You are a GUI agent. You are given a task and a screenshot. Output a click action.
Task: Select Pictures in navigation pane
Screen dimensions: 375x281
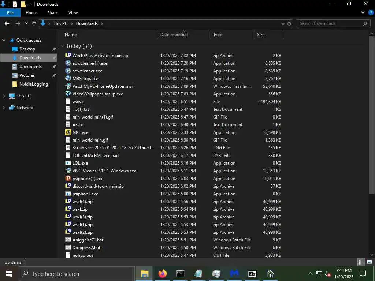27,75
